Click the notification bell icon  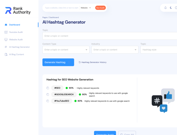[165, 8]
